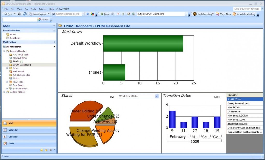The width and height of the screenshot is (265, 160).
Task: Collapse the Mail navigation pane
Action: point(54,26)
